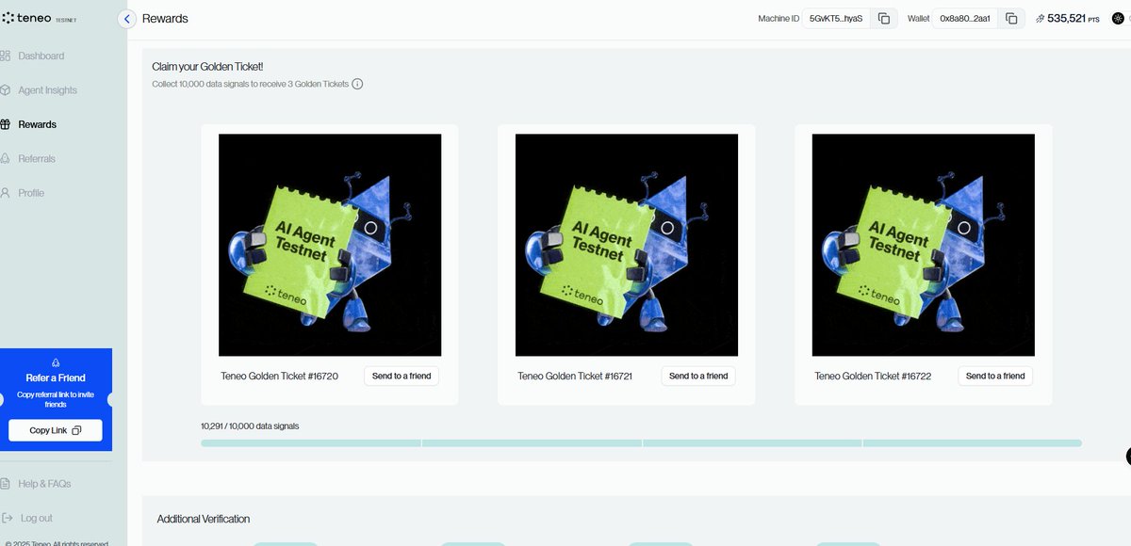Select the Rewards menu item
The width and height of the screenshot is (1131, 546).
coord(38,124)
